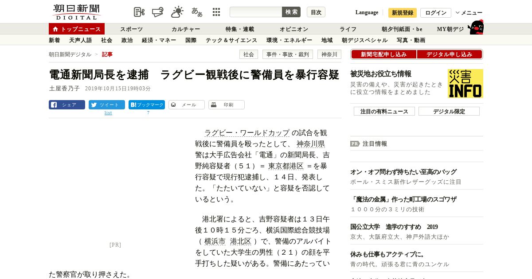Click the 新規登録 register button
The image size is (532, 279).
click(403, 13)
